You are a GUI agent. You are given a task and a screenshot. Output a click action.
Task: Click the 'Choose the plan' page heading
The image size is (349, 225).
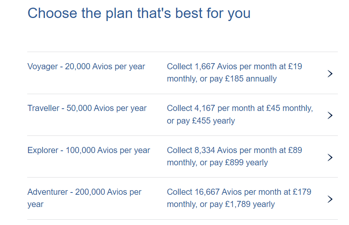(x=139, y=13)
